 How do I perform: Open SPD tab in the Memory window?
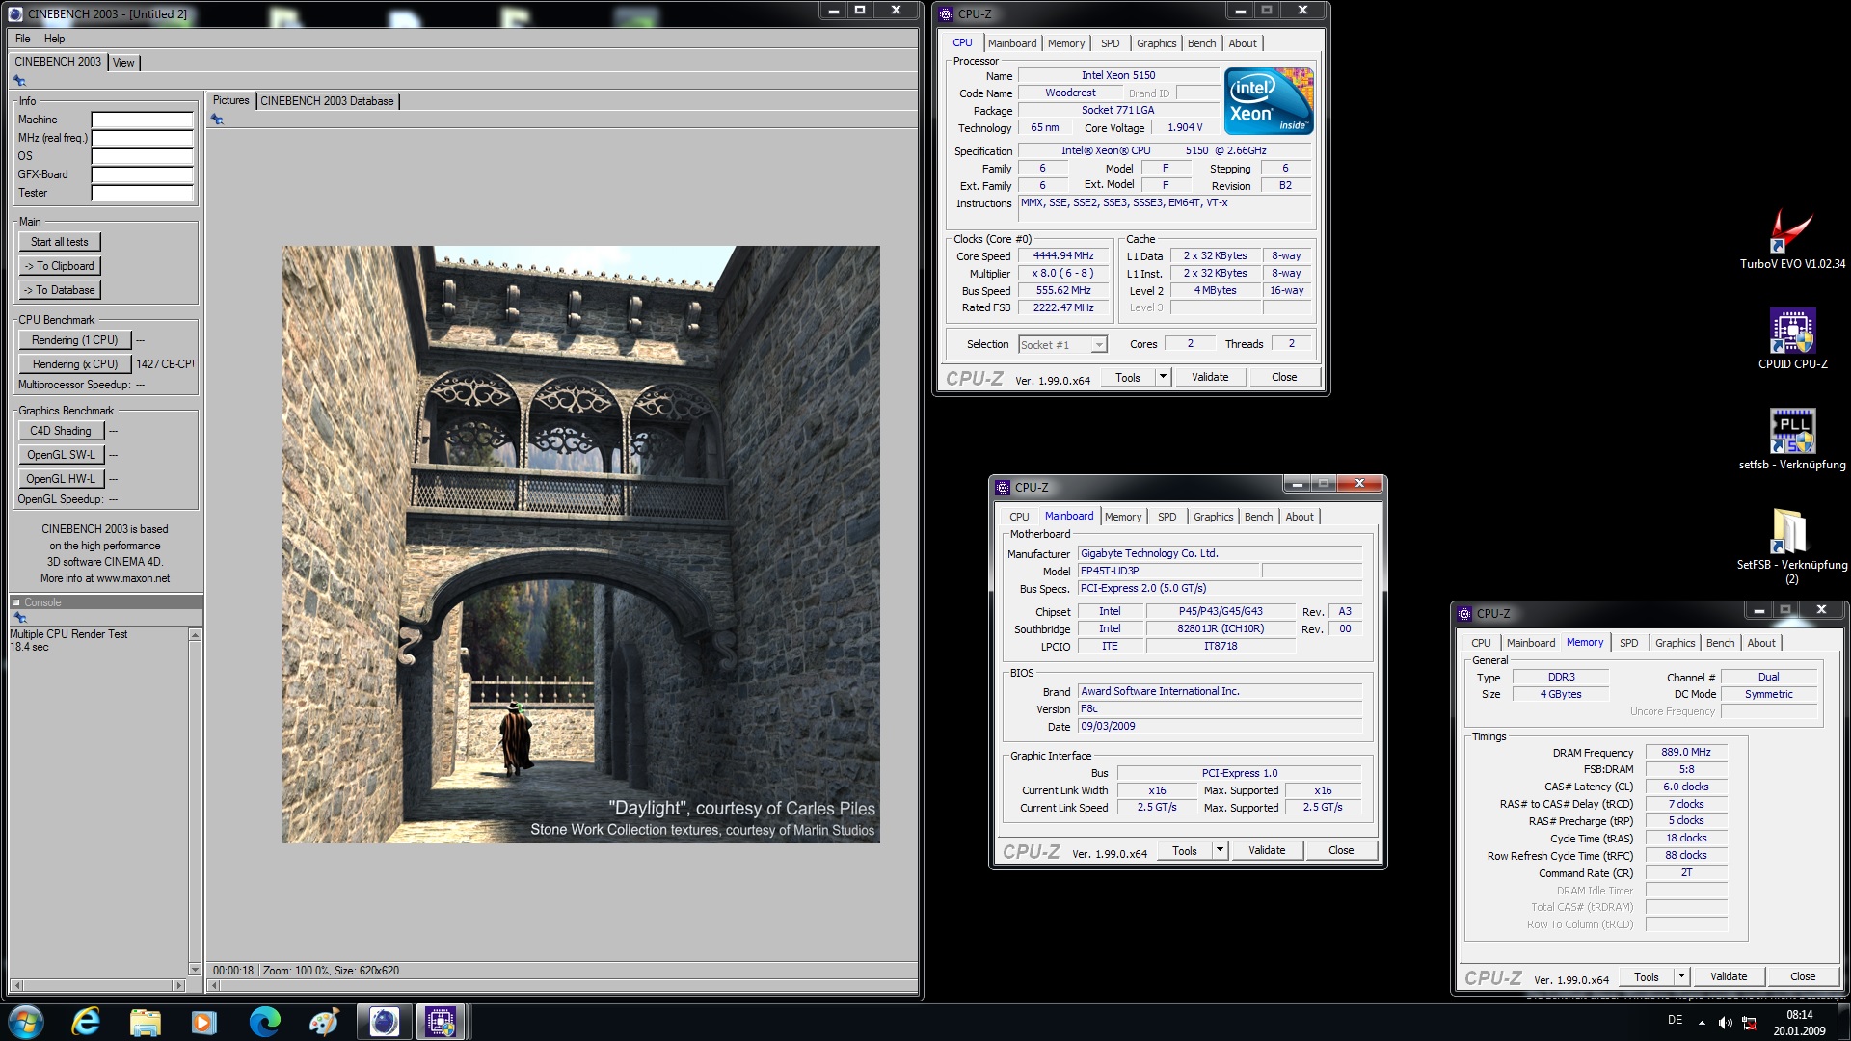coord(1628,643)
